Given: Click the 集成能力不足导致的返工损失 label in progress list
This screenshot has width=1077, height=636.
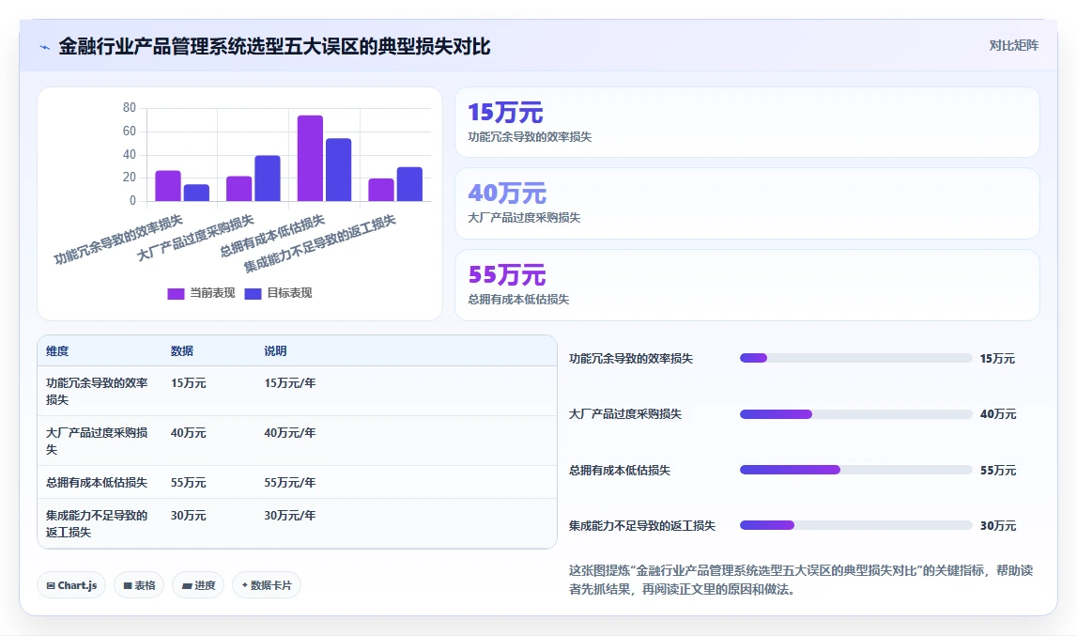Looking at the screenshot, I should (x=642, y=526).
